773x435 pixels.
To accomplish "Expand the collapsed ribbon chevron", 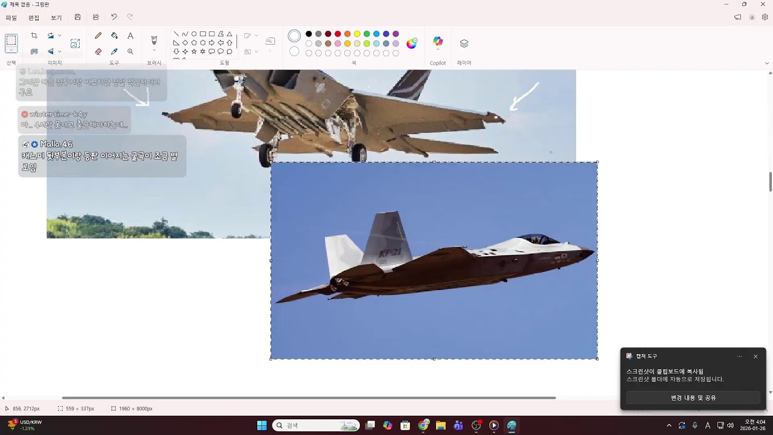I will tap(767, 63).
